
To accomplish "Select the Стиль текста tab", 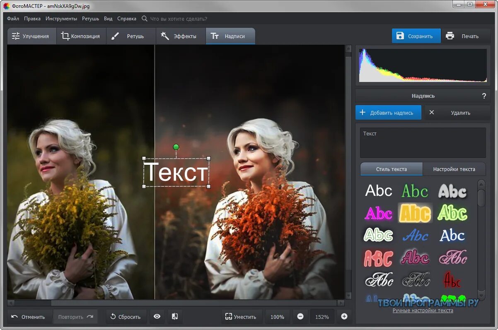I will click(392, 169).
